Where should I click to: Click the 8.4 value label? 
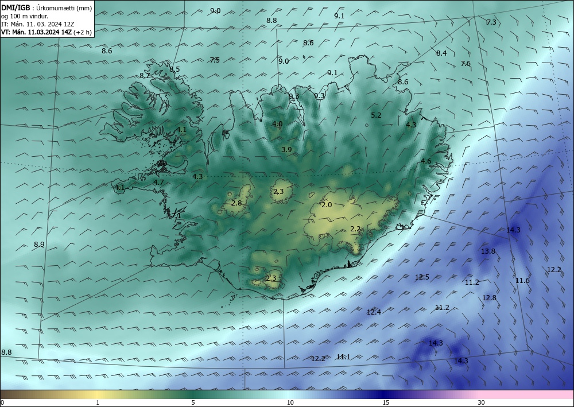coord(441,53)
